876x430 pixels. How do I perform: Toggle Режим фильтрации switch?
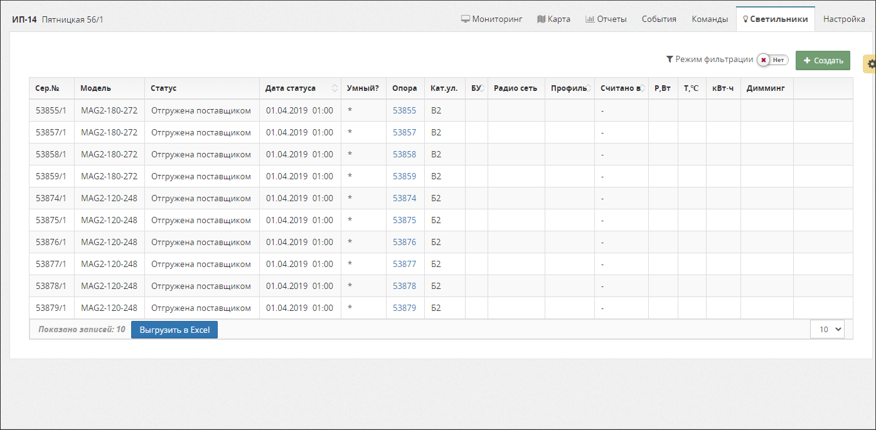[772, 60]
